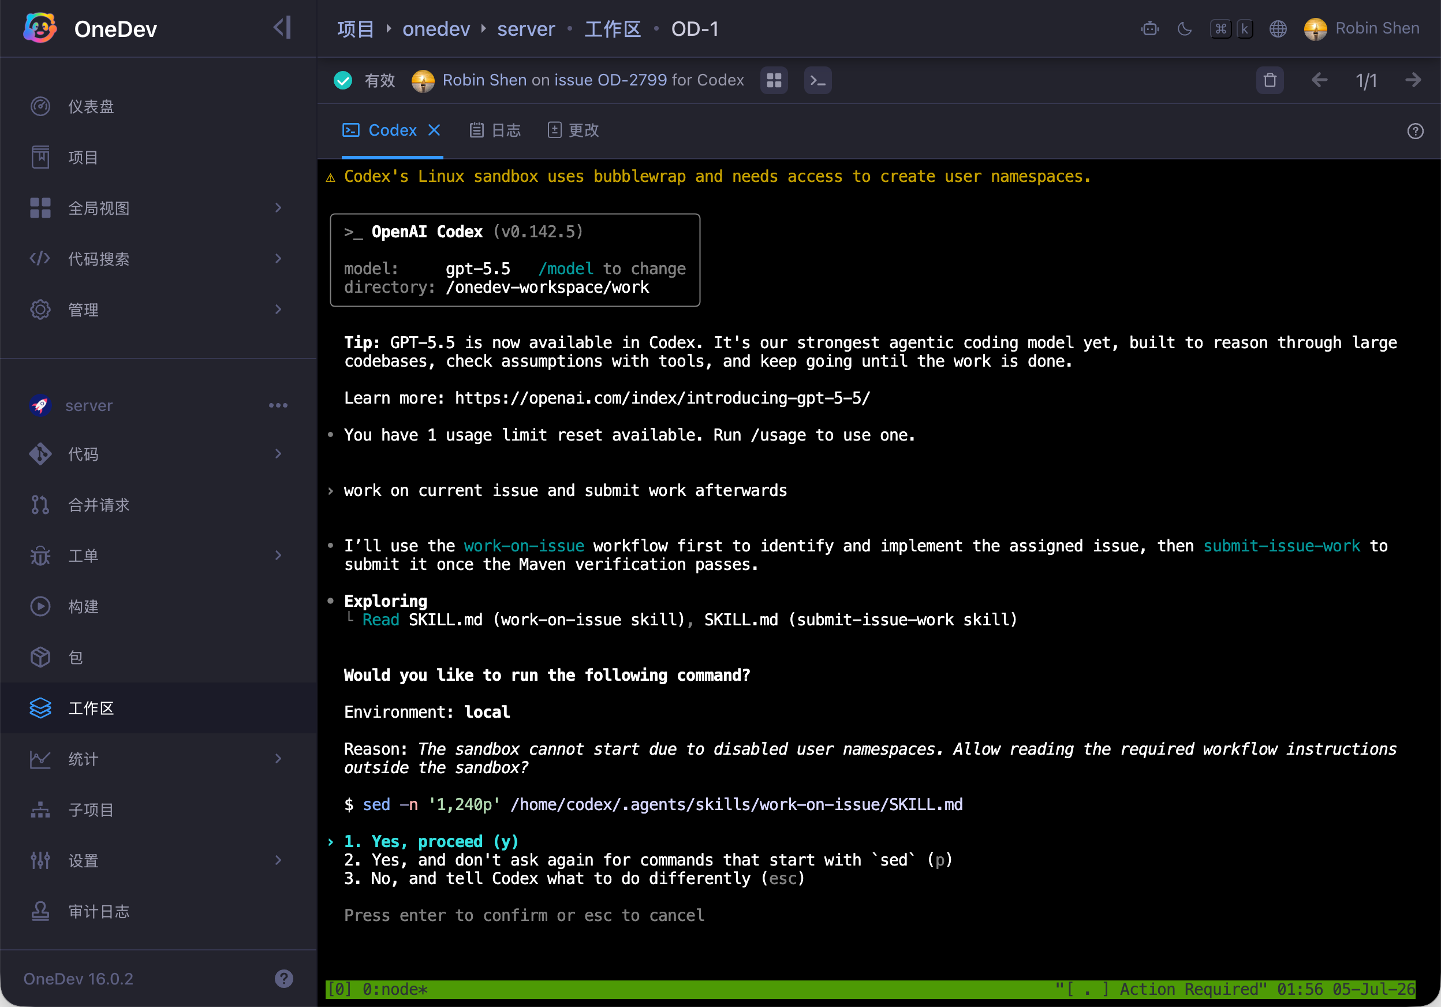
Task: Click the 管理 gear icon
Action: pos(40,309)
